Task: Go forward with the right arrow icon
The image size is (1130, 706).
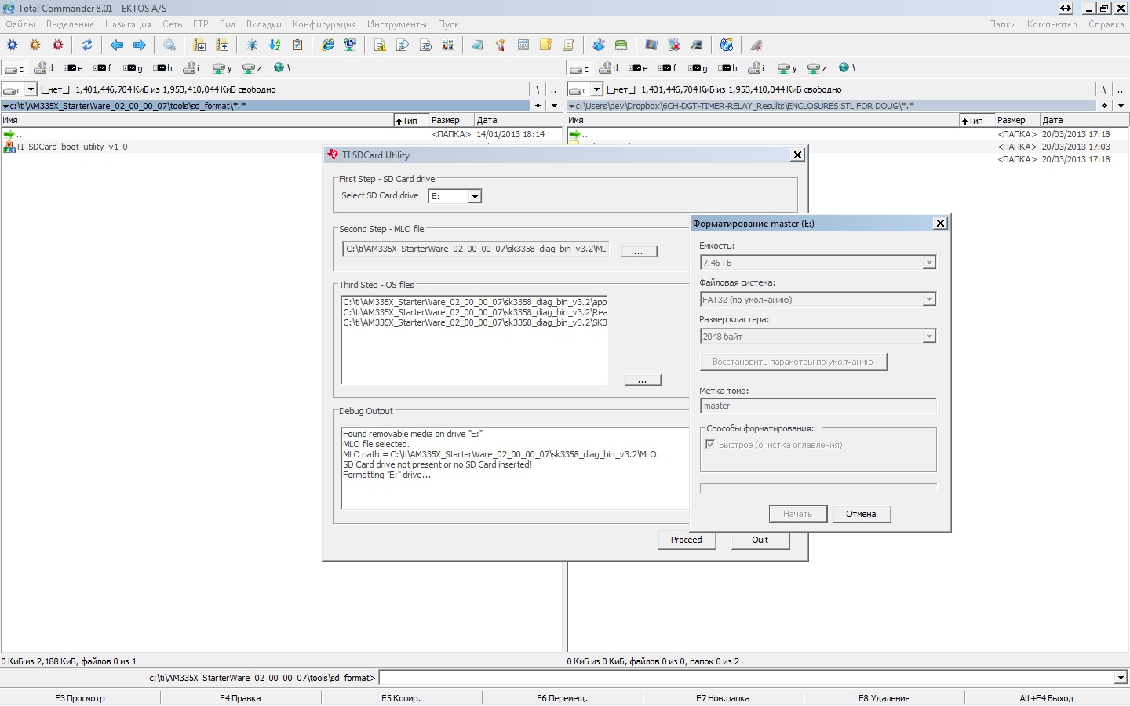Action: pos(140,45)
